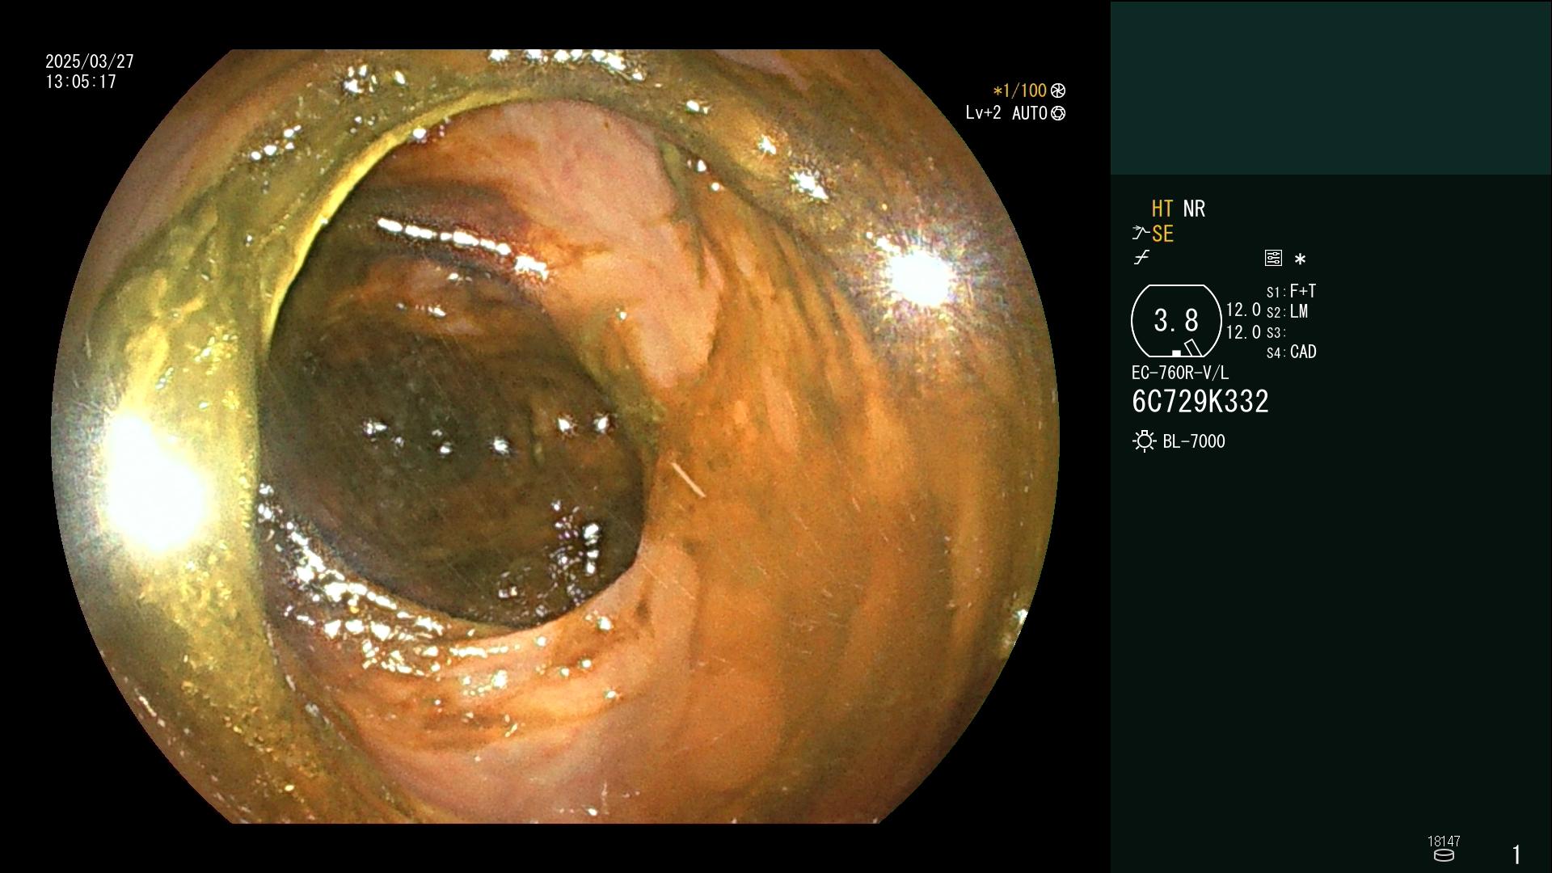Click the date 2025/03/27
1552x873 pixels.
coord(90,61)
